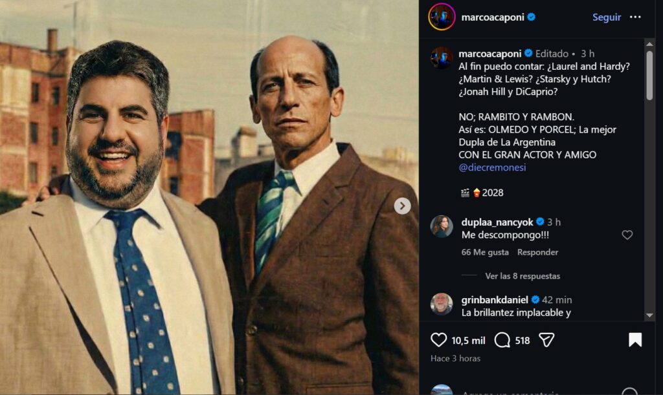Open the three-dots more options menu

pos(635,17)
